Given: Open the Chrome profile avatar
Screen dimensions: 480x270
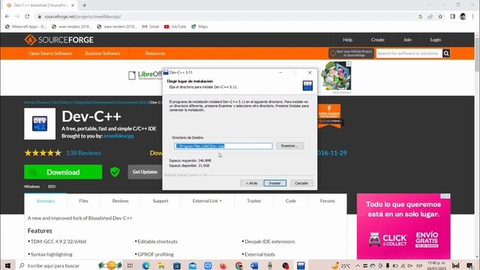Looking at the screenshot, I should [463, 16].
